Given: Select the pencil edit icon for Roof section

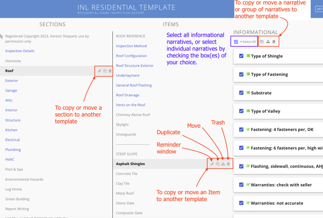Looking at the screenshot, I should (99, 71).
